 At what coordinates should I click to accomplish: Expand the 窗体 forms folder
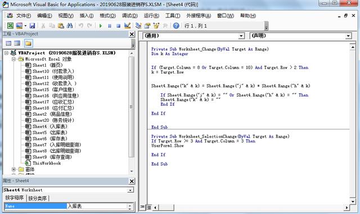point(13,169)
